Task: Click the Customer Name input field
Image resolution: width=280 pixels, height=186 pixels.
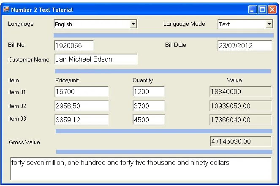Action: pos(96,59)
